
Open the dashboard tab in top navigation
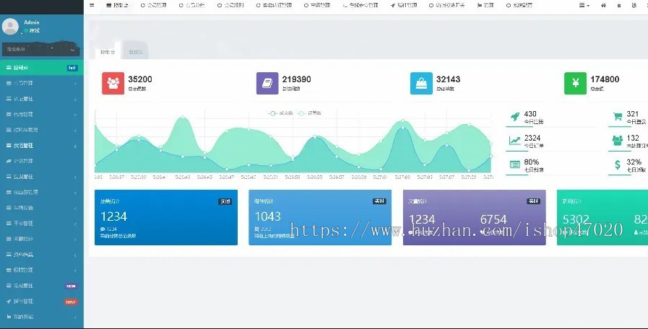[117, 5]
